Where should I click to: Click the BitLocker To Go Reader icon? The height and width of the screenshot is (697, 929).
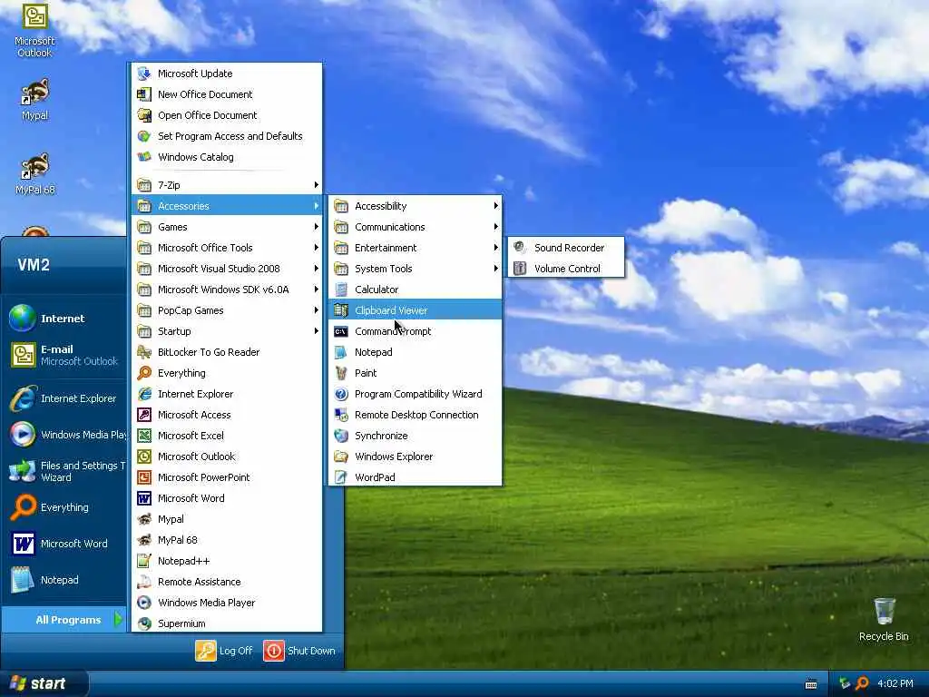click(144, 352)
